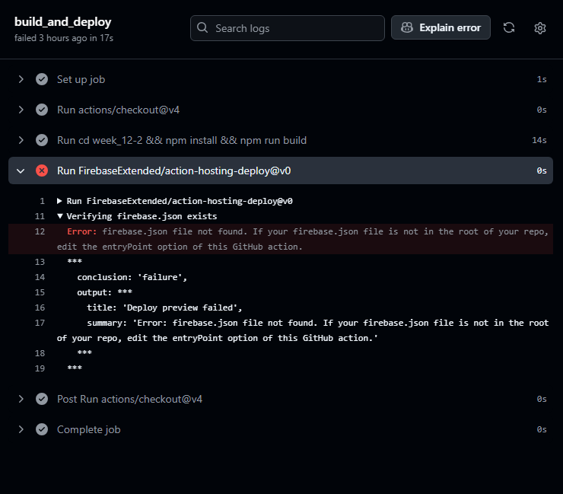Click the refresh logs icon

(509, 27)
